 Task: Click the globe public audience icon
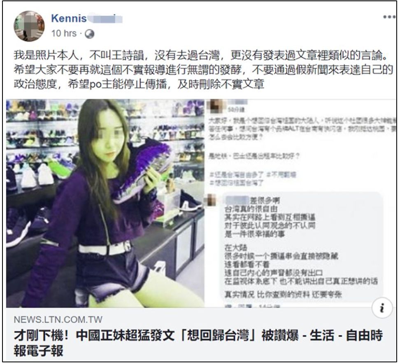click(x=89, y=34)
